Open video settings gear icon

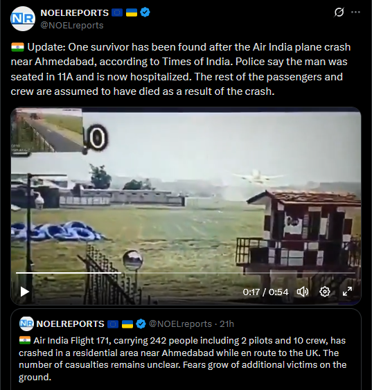pyautogui.click(x=324, y=292)
